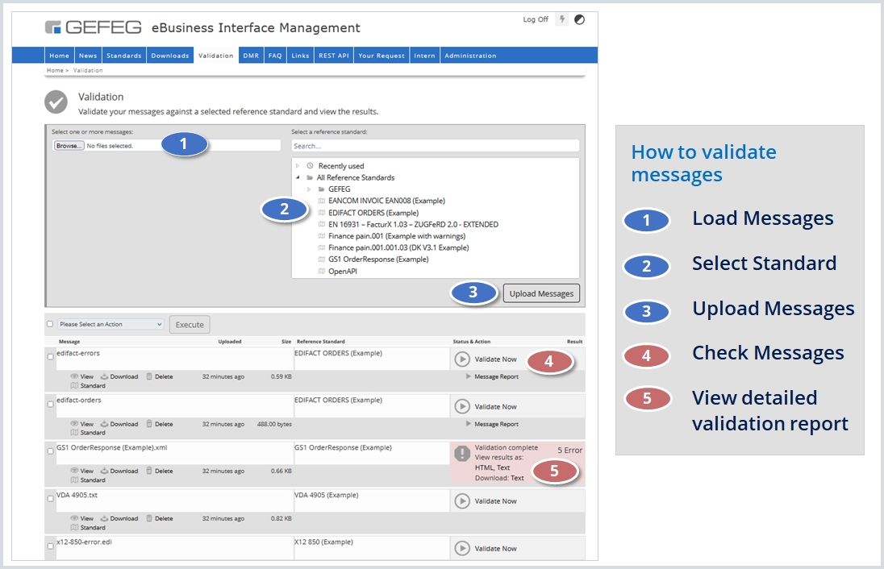Open the REST API menu item
884x569 pixels.
(x=333, y=55)
